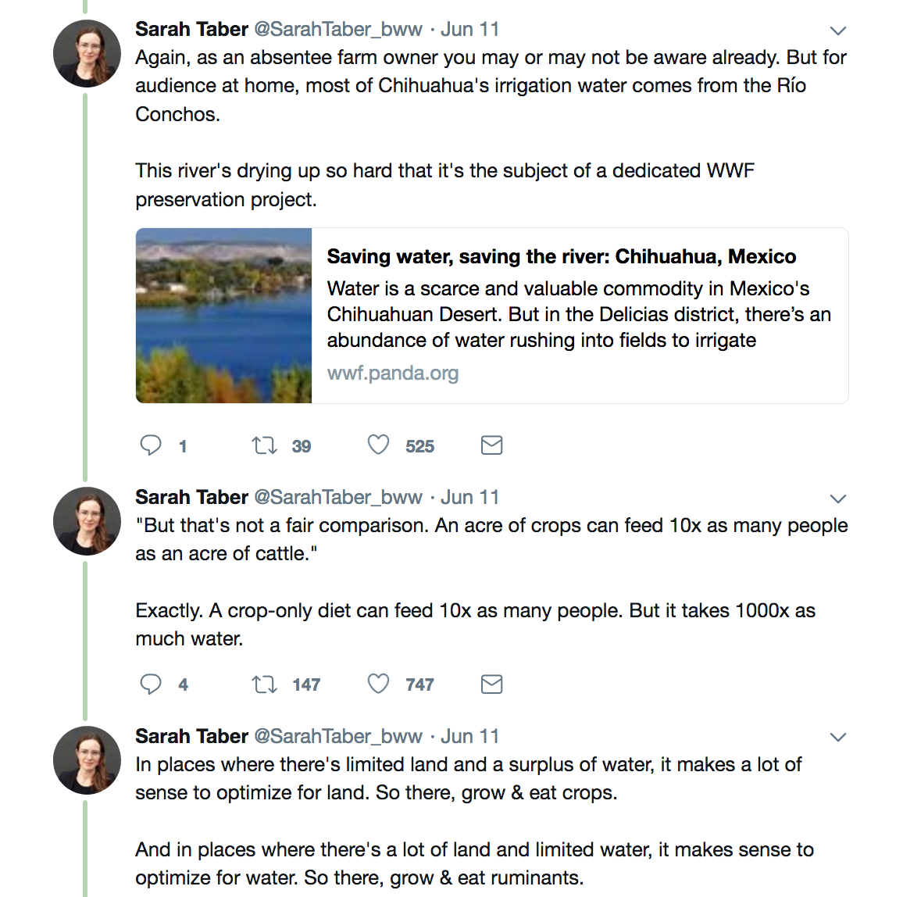Like the tweet with 747 likes
Image resolution: width=903 pixels, height=897 pixels.
click(378, 684)
